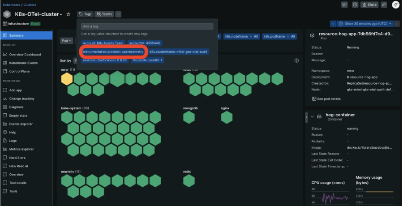Click the ReplicaSet/resource-hog-ap... value
Image resolution: width=403 pixels, height=206 pixels.
click(369, 83)
